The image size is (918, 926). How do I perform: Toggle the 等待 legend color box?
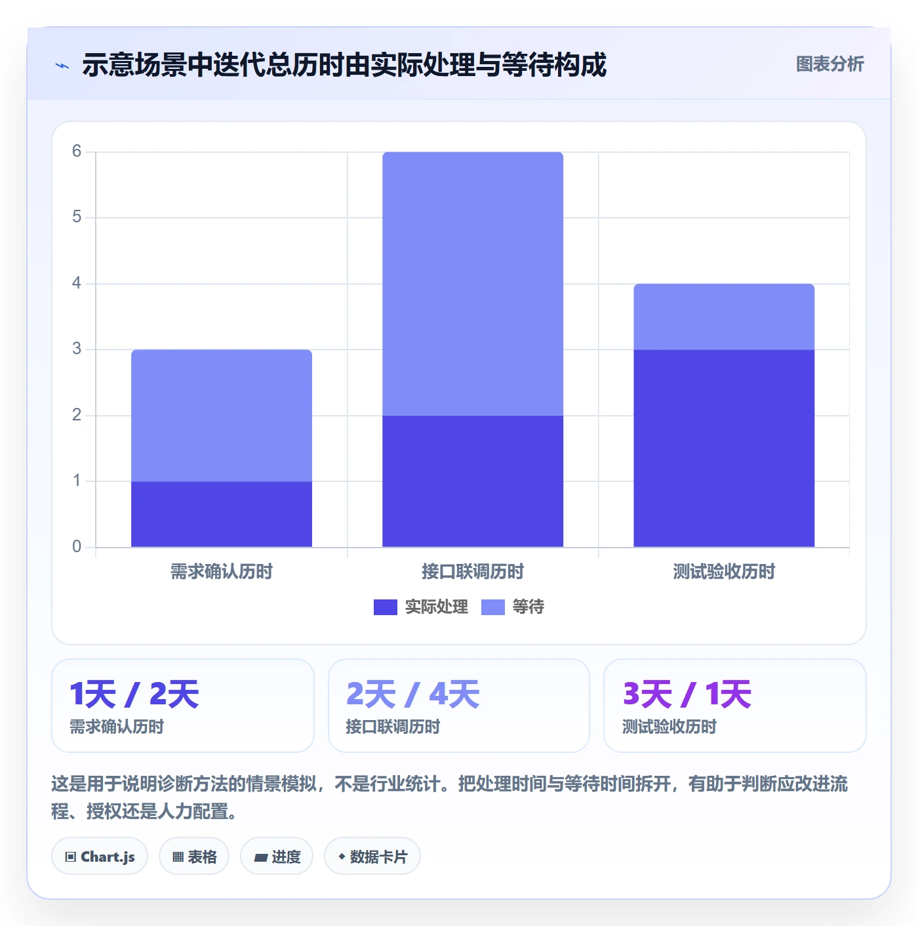[x=492, y=607]
